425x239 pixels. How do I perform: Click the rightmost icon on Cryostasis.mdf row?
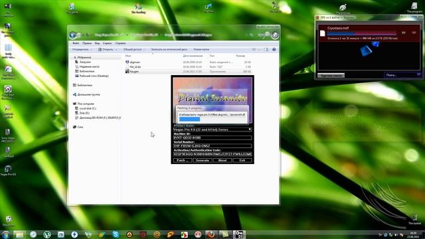[x=414, y=33]
